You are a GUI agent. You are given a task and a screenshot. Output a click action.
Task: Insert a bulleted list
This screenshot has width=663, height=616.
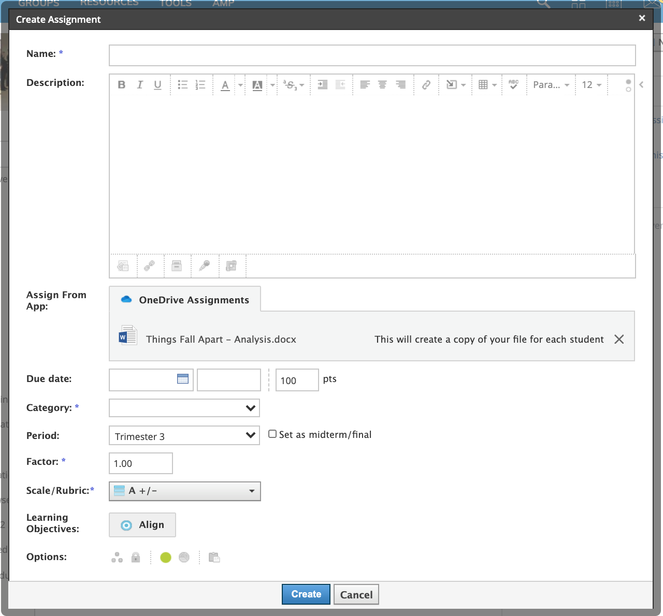click(182, 85)
